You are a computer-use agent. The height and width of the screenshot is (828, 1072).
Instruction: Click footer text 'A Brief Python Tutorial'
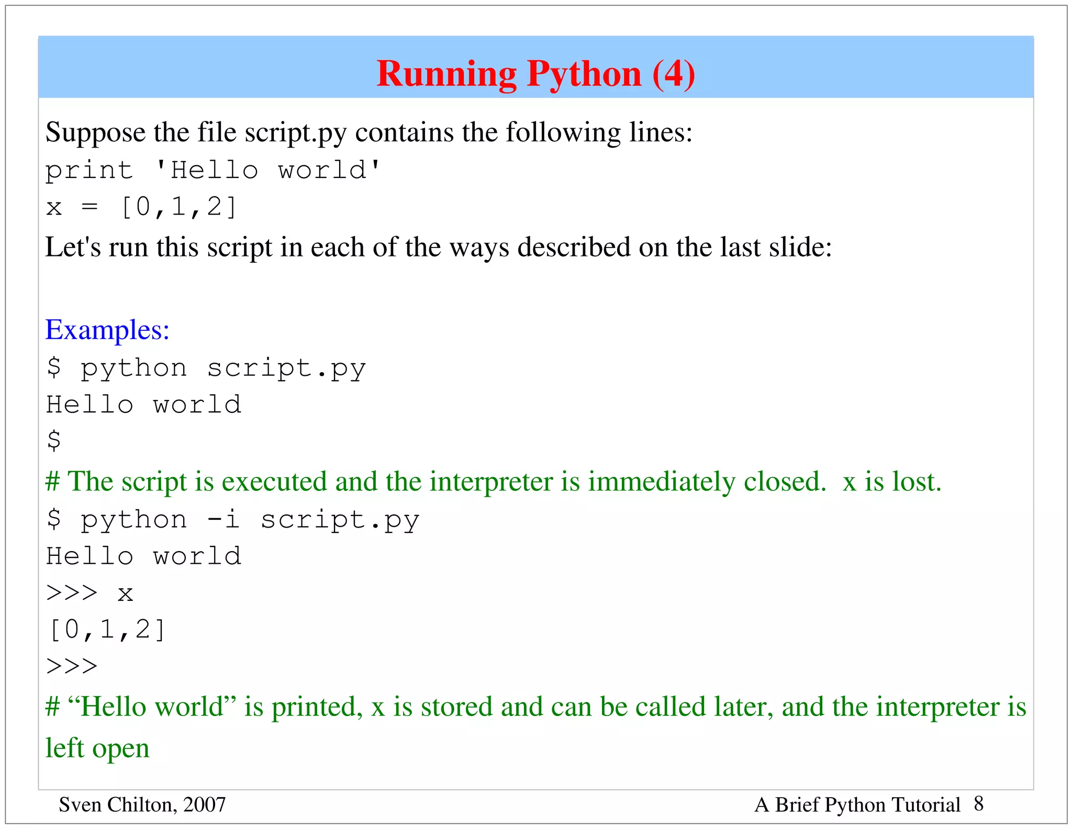tap(857, 805)
